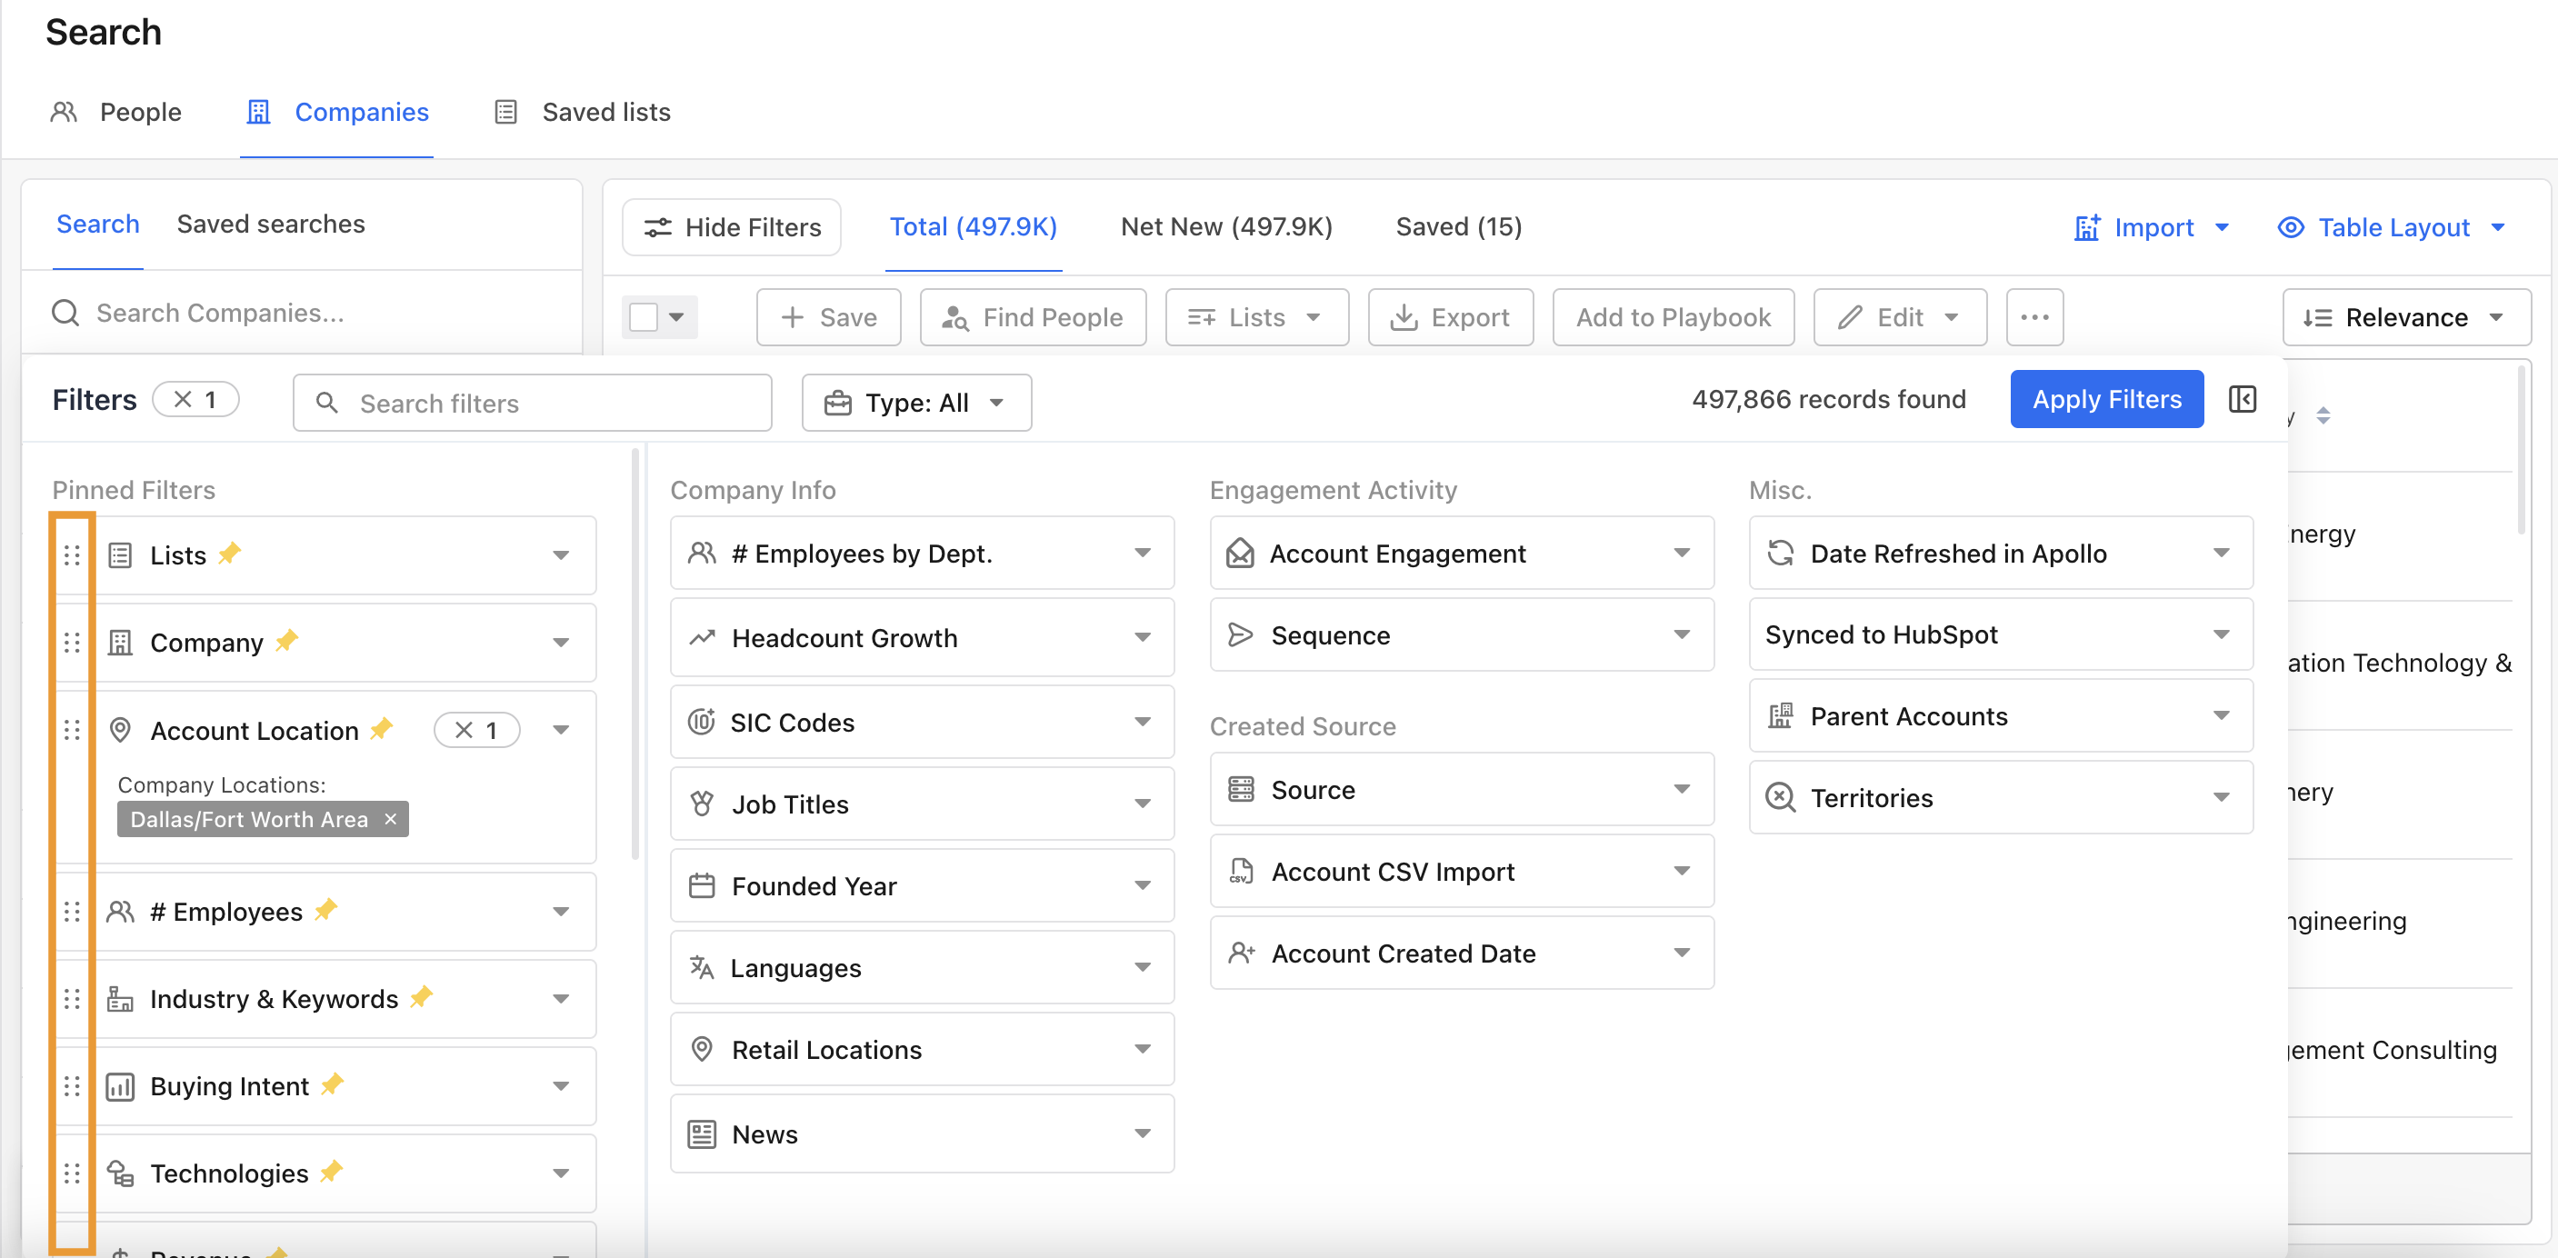Collapse the filter panel beside Apply Filters
Viewport: 2558px width, 1258px height.
point(2243,399)
